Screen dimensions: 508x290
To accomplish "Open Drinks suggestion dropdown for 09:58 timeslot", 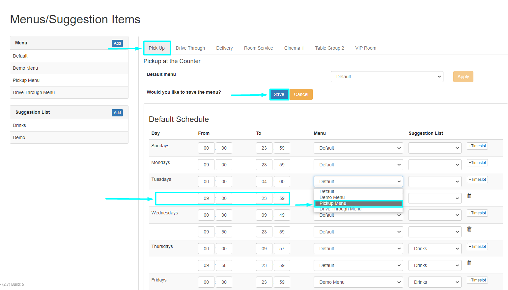I will [x=435, y=265].
